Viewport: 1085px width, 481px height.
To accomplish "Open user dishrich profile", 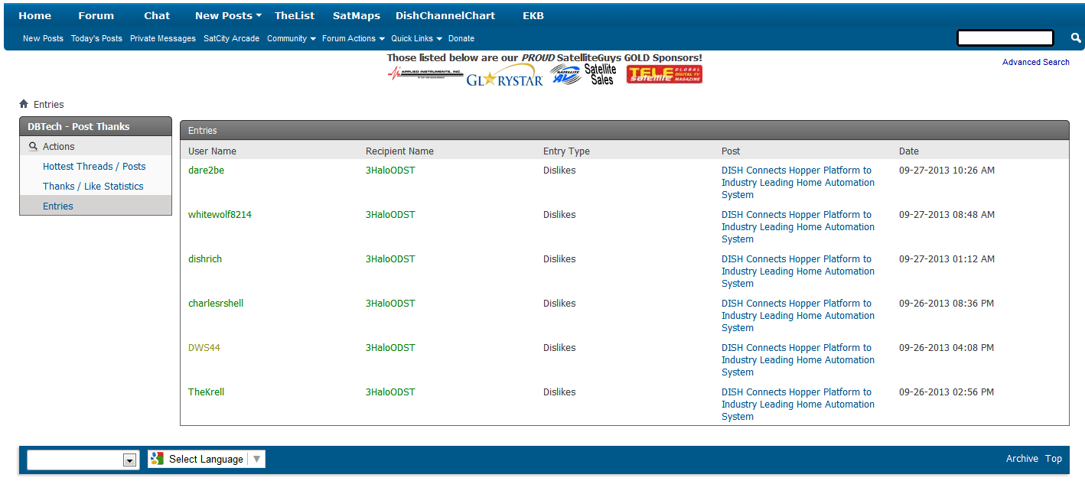I will (x=205, y=258).
